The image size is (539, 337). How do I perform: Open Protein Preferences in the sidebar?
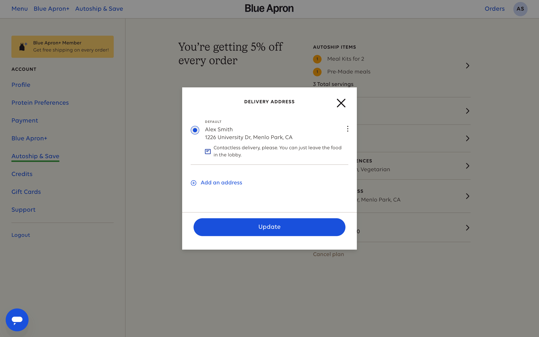pos(40,103)
